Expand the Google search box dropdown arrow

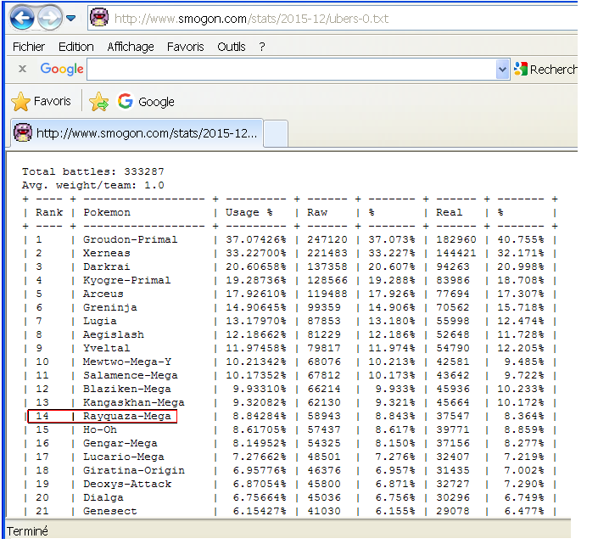pyautogui.click(x=502, y=69)
